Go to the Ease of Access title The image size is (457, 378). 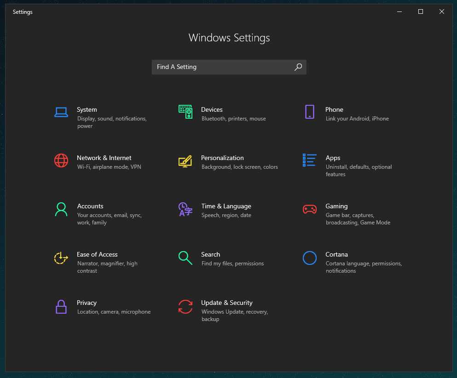97,254
